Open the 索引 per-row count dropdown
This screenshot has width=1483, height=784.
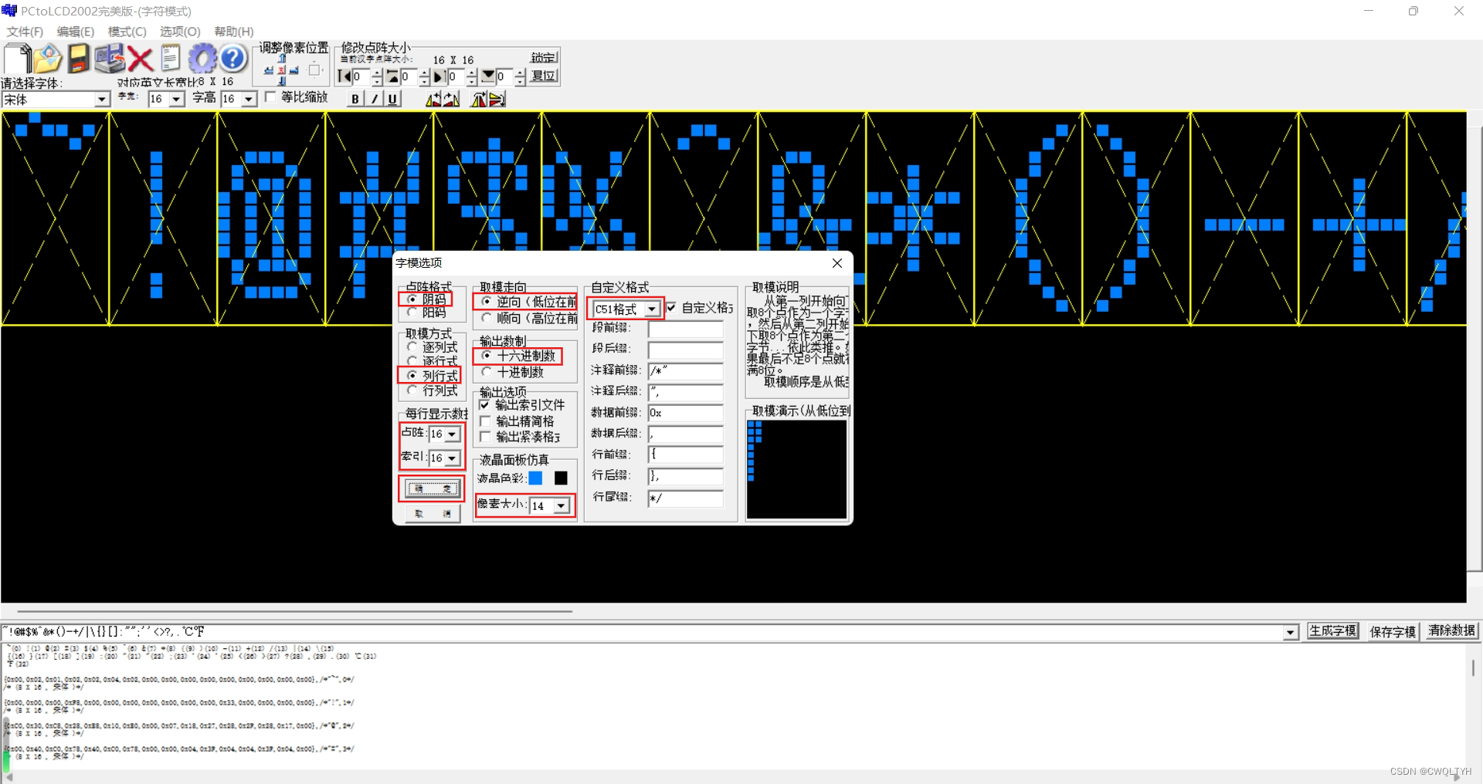pyautogui.click(x=453, y=458)
